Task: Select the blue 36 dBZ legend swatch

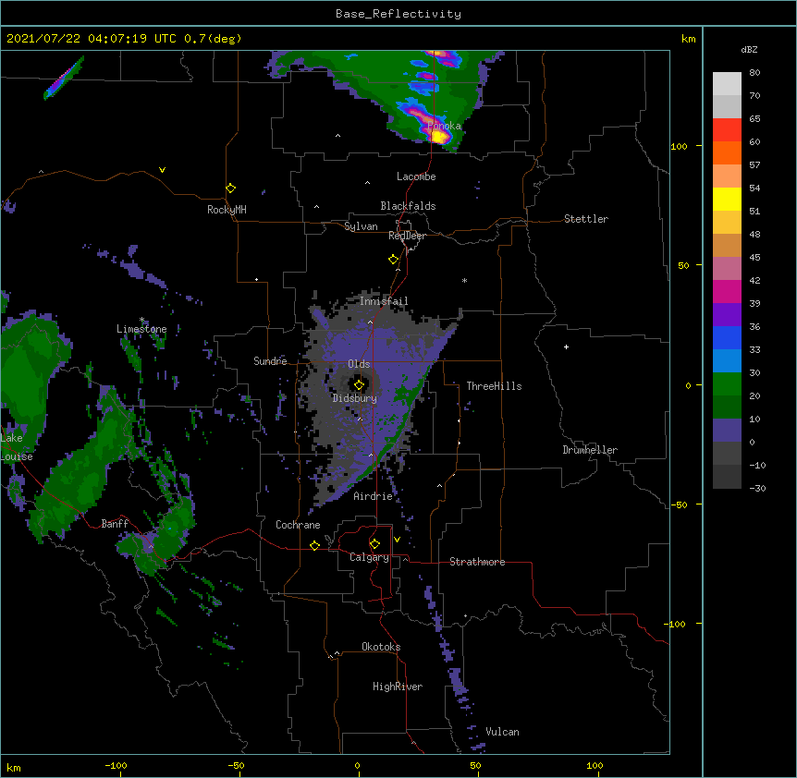Action: 727,337
